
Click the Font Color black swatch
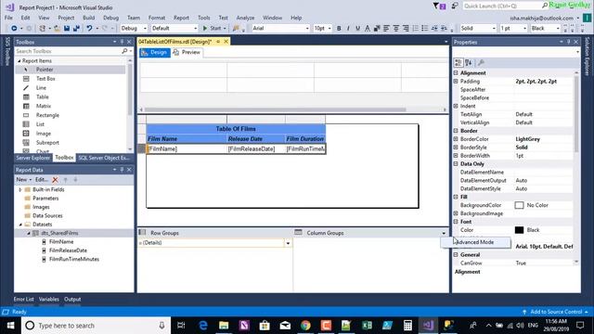tap(519, 230)
